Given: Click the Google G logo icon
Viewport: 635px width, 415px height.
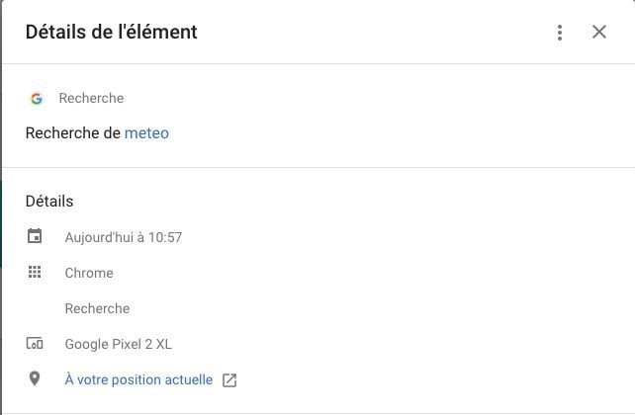Looking at the screenshot, I should coord(37,98).
